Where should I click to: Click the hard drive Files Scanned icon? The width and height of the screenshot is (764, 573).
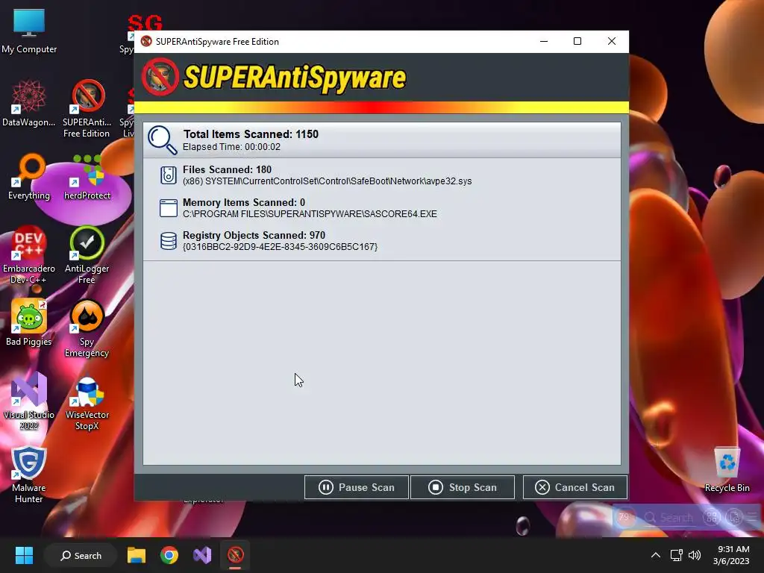pyautogui.click(x=169, y=175)
